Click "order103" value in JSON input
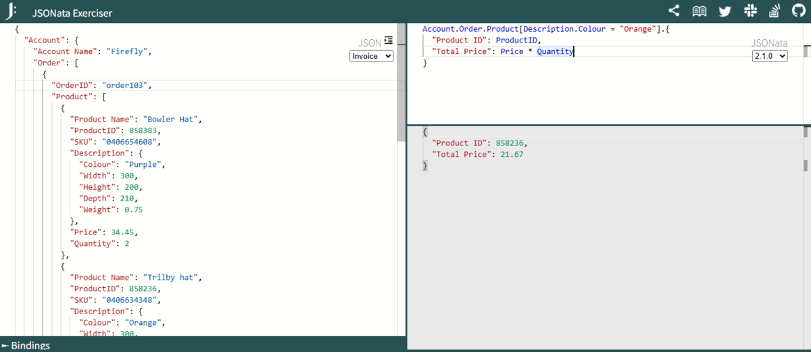This screenshot has height=352, width=811. click(126, 85)
